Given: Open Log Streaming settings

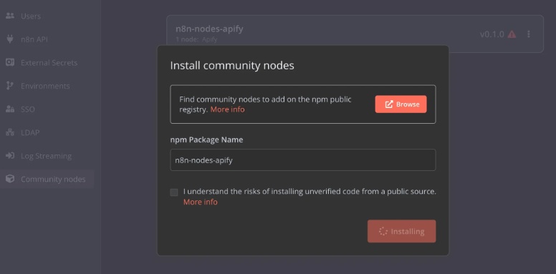Looking at the screenshot, I should [x=47, y=156].
